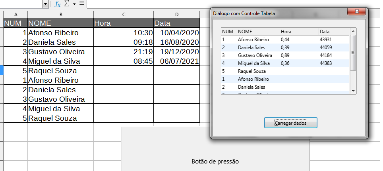
Task: Click the Sum sigma icon
Action: pyautogui.click(x=67, y=4)
